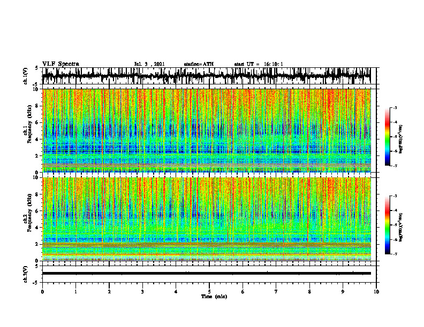Screen dimensions: 424x327
Task: Click the 4 tick on the time axis
Action: (x=176, y=292)
